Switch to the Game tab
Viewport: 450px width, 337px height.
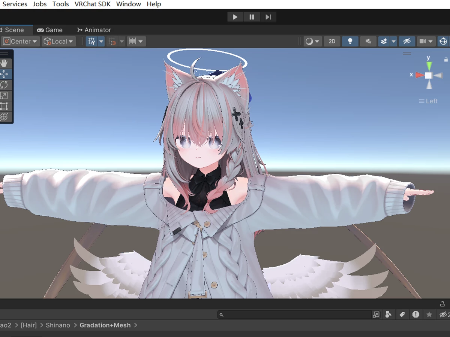pyautogui.click(x=50, y=30)
